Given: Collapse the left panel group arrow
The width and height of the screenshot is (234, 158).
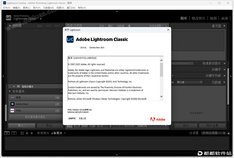Looking at the screenshot, I should (3, 76).
